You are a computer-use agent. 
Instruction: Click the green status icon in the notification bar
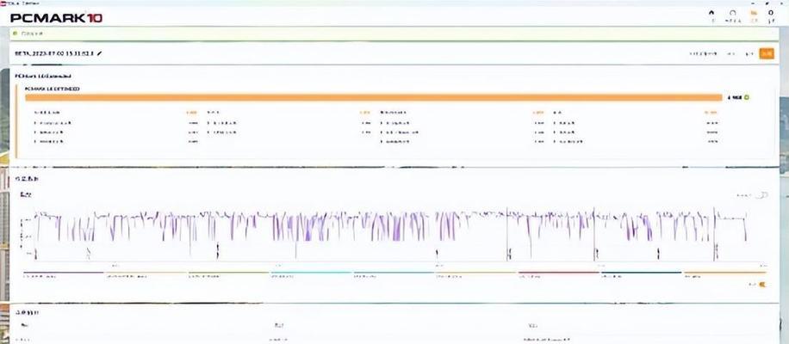point(16,34)
